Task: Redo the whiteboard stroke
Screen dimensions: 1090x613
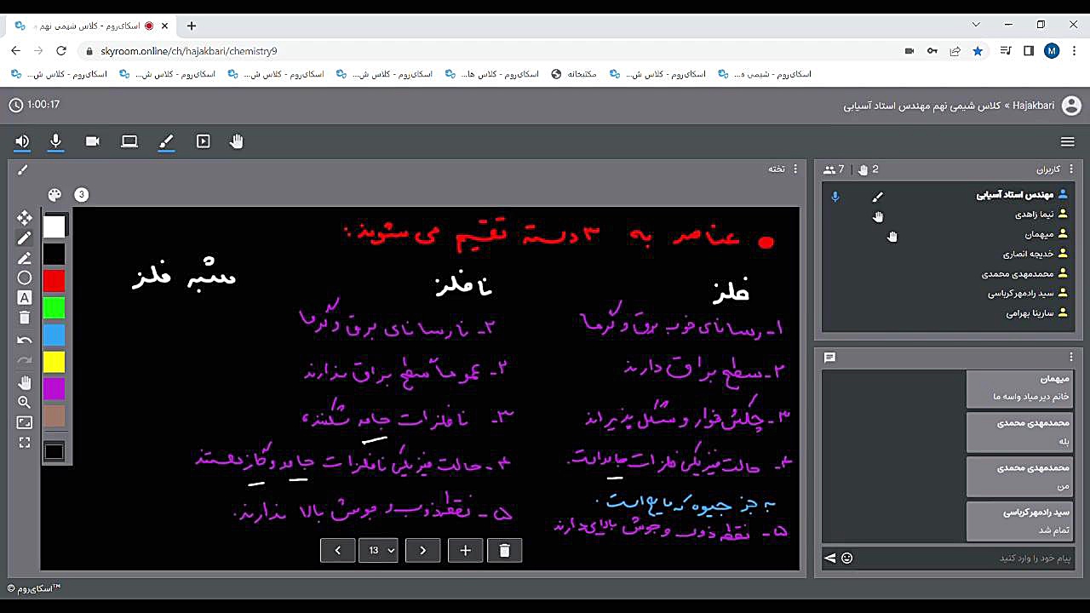Action: [25, 360]
